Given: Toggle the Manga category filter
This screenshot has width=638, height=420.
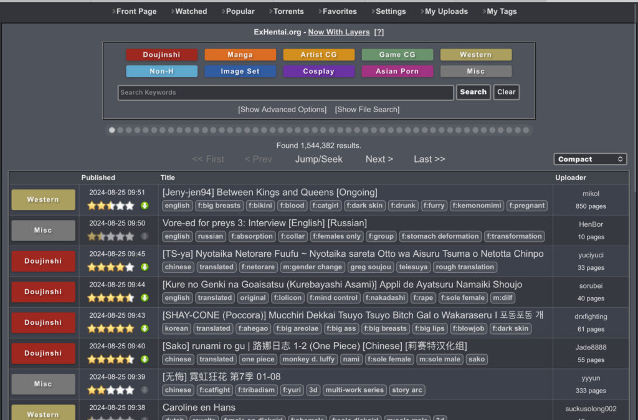Looking at the screenshot, I should tap(240, 55).
